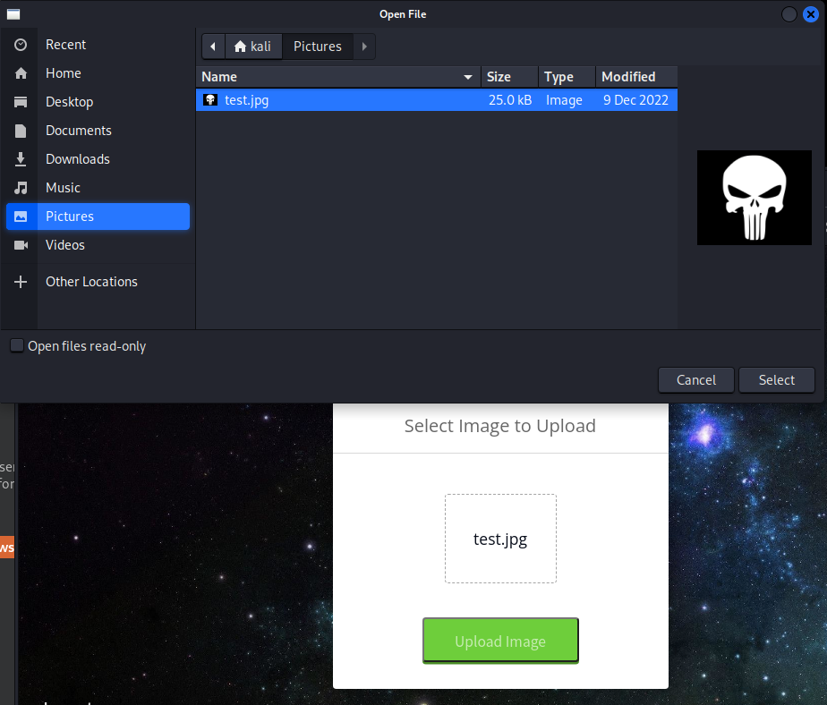Select the test.jpg file name

coord(246,100)
